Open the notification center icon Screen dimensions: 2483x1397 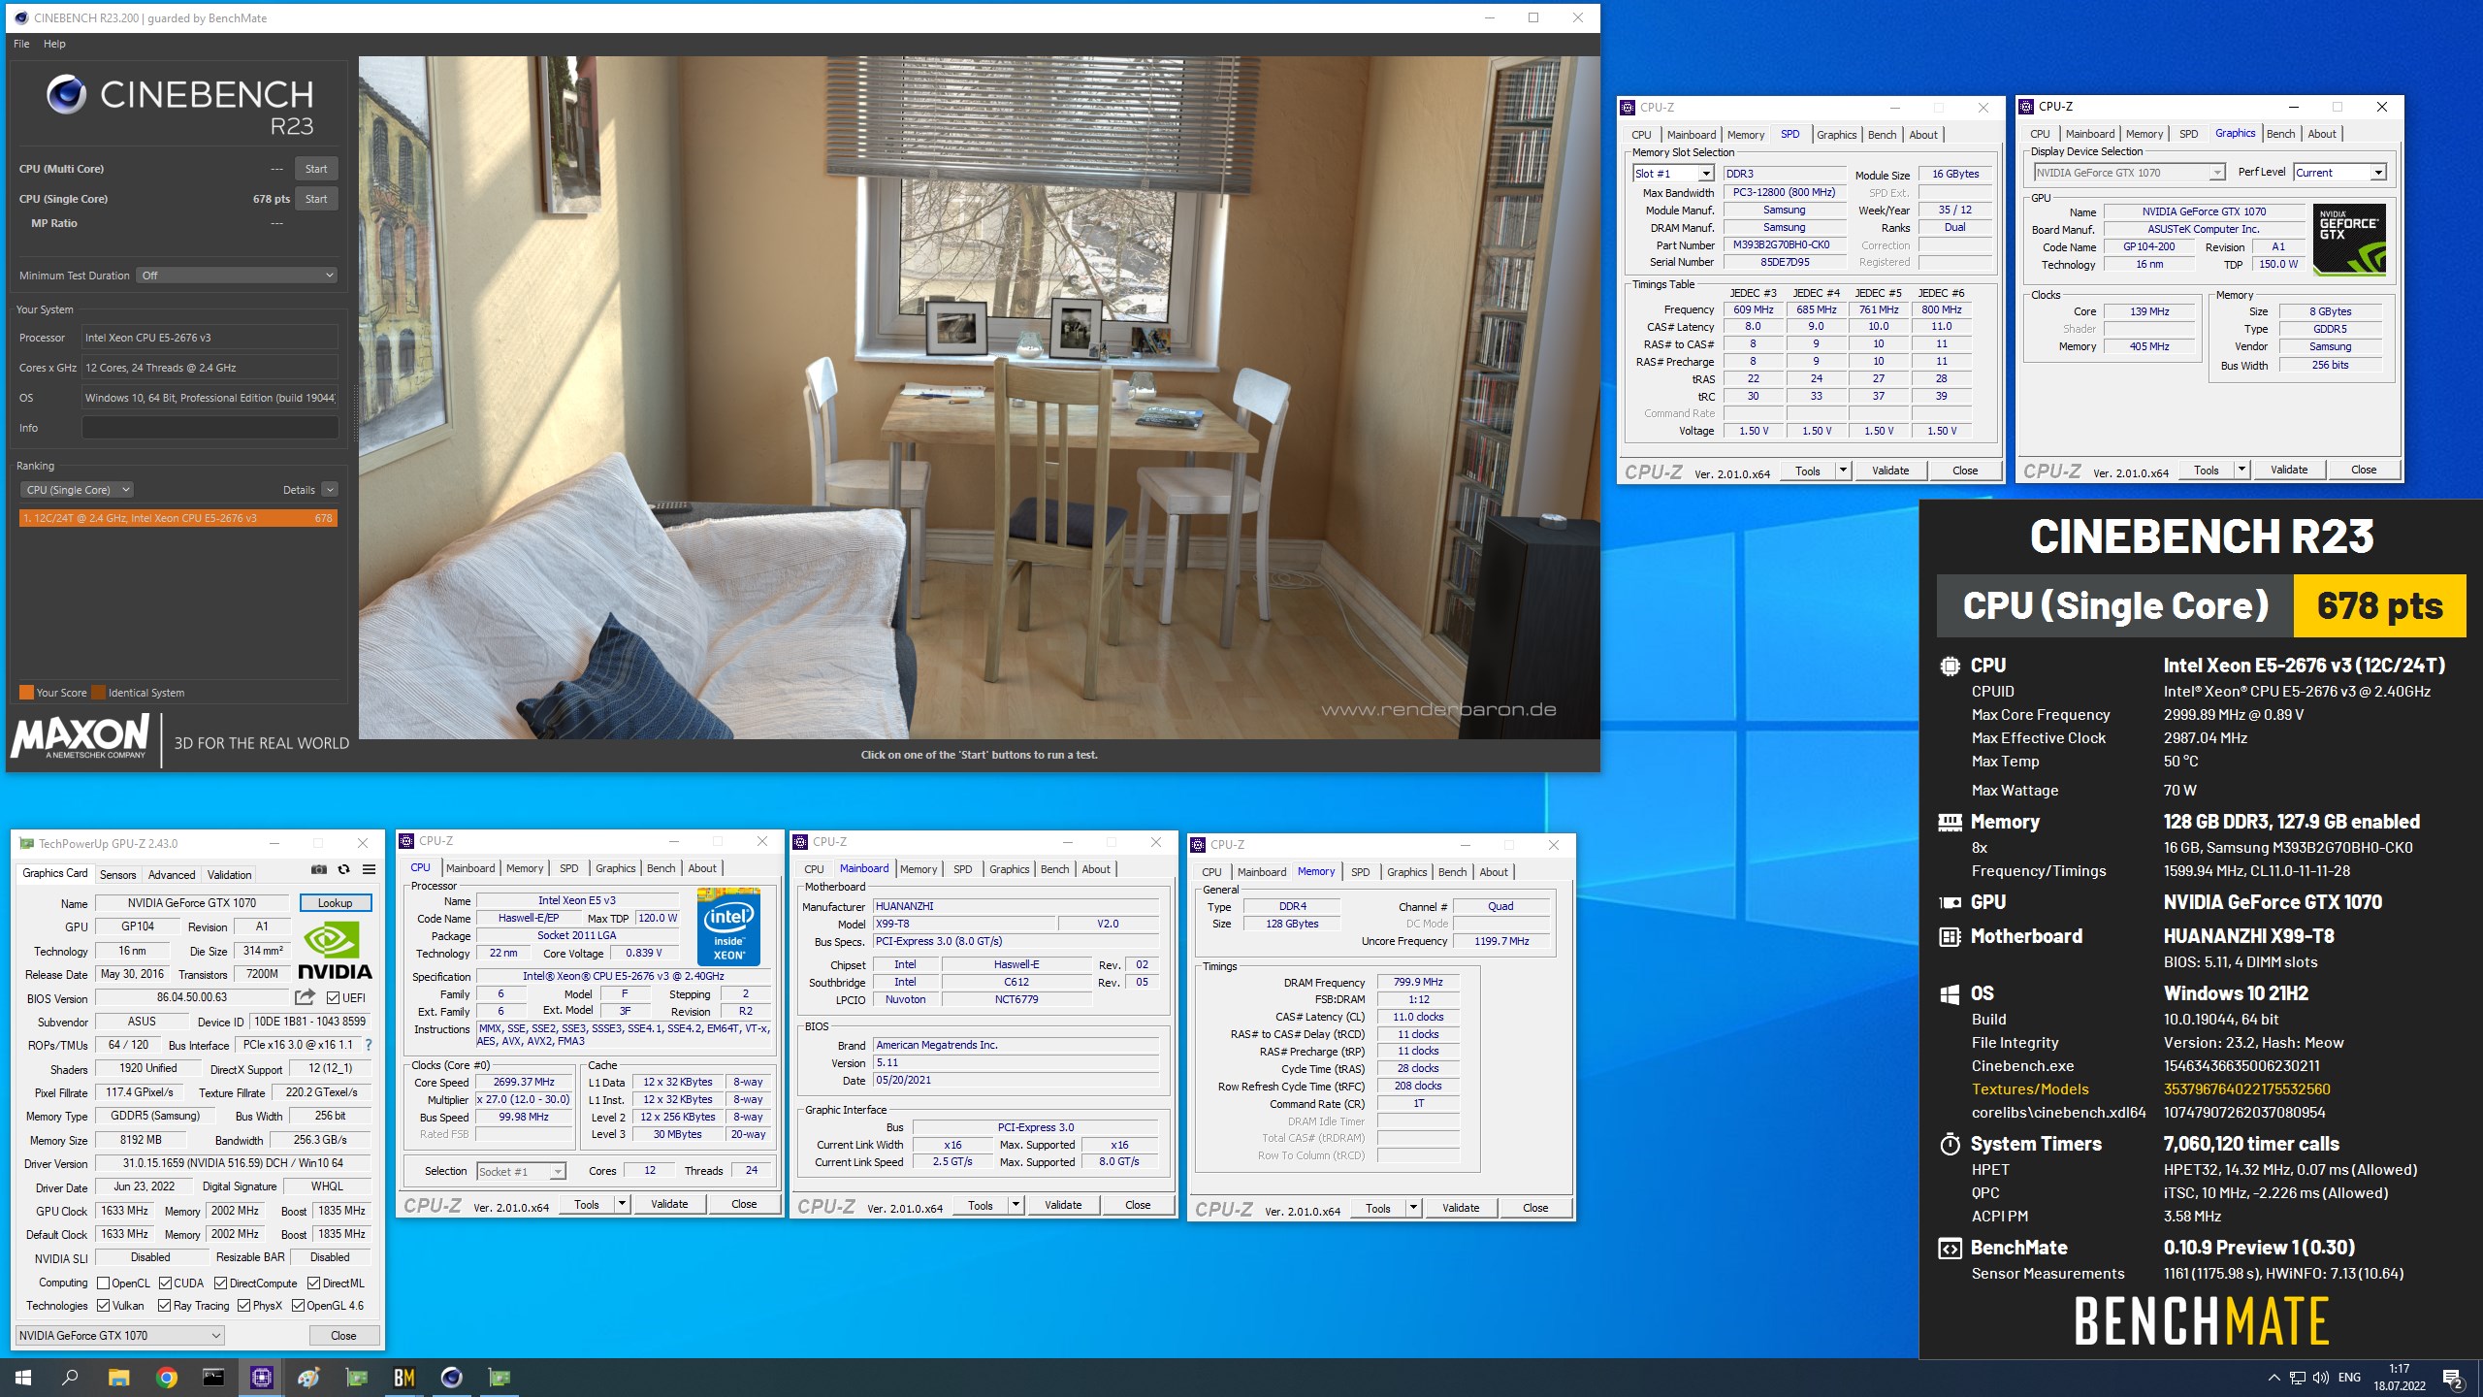[2453, 1378]
